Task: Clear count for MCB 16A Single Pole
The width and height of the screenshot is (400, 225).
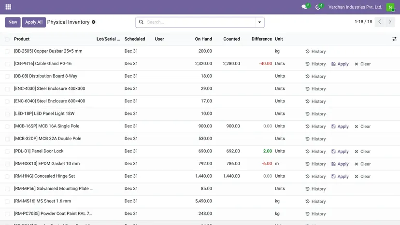Action: [362, 127]
